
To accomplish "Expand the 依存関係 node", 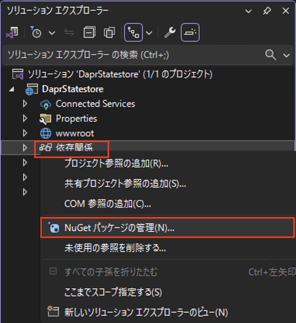I will 25,148.
